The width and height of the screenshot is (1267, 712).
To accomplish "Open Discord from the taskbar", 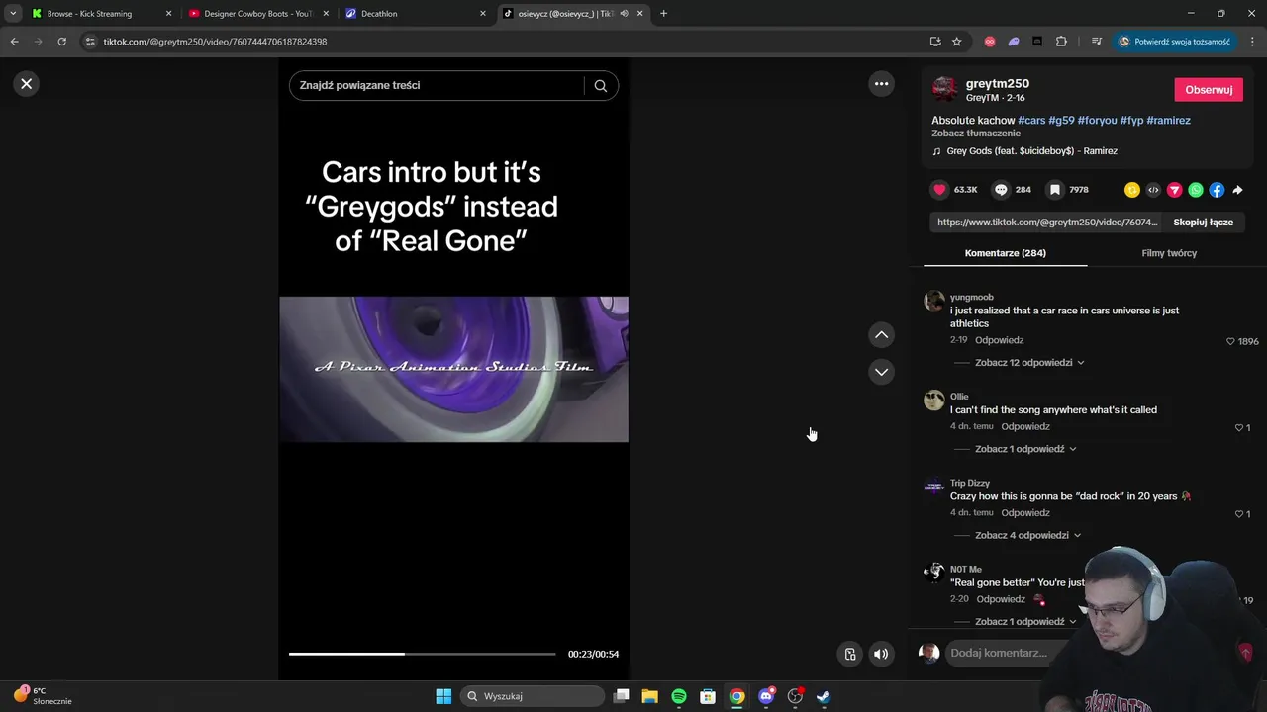I will [x=766, y=696].
